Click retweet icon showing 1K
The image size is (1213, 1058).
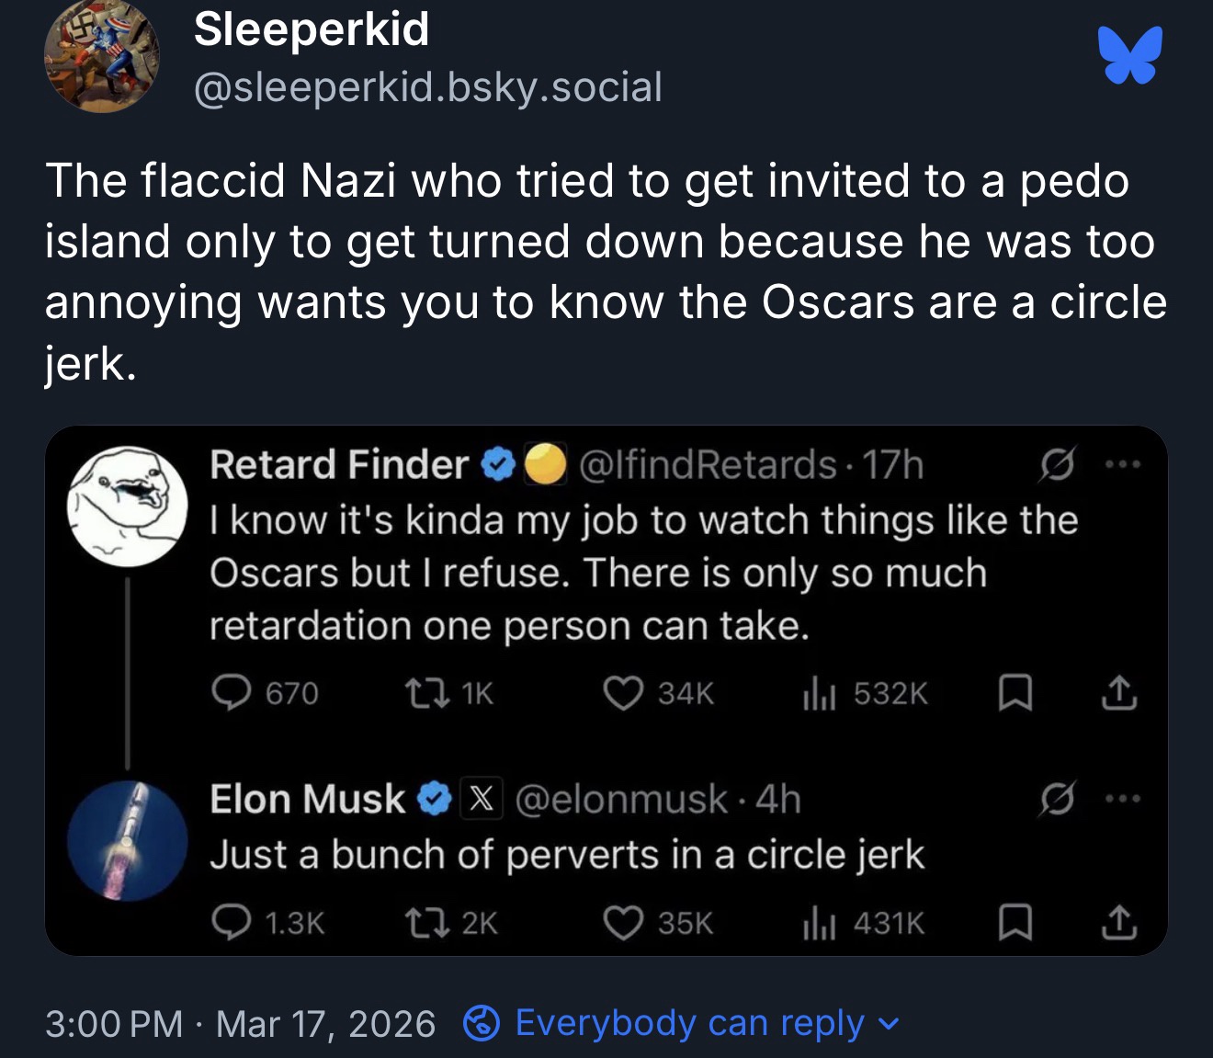coord(426,693)
